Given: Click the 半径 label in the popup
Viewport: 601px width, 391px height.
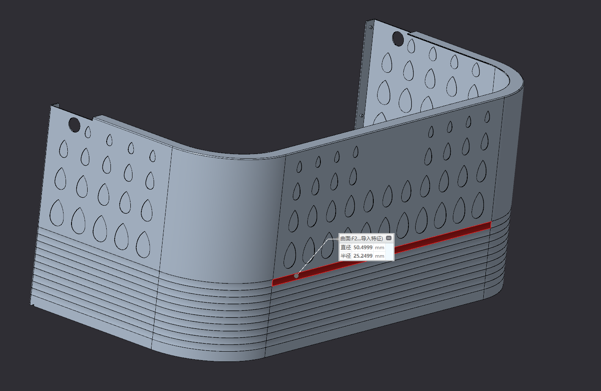Looking at the screenshot, I should point(346,256).
